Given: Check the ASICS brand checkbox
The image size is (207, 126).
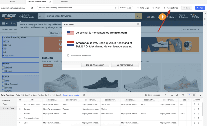Looking at the screenshot, I should 3,91.
